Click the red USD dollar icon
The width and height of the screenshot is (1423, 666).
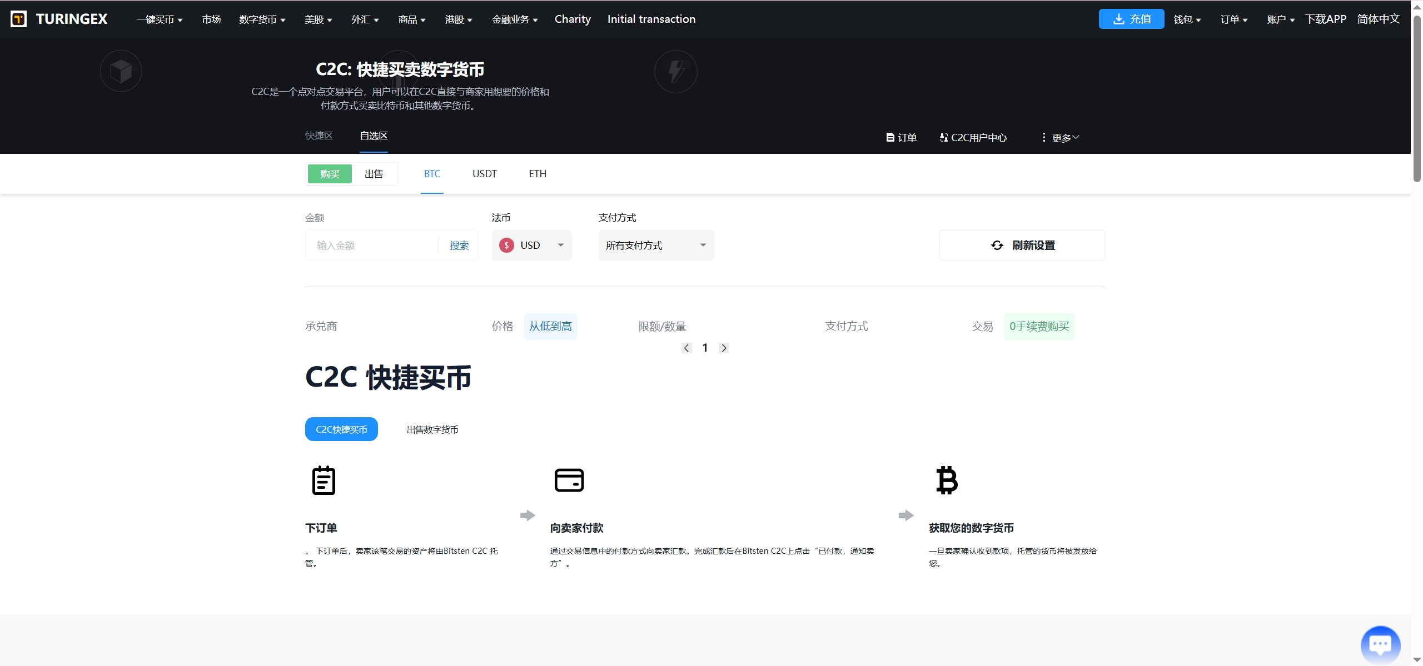pyautogui.click(x=506, y=246)
